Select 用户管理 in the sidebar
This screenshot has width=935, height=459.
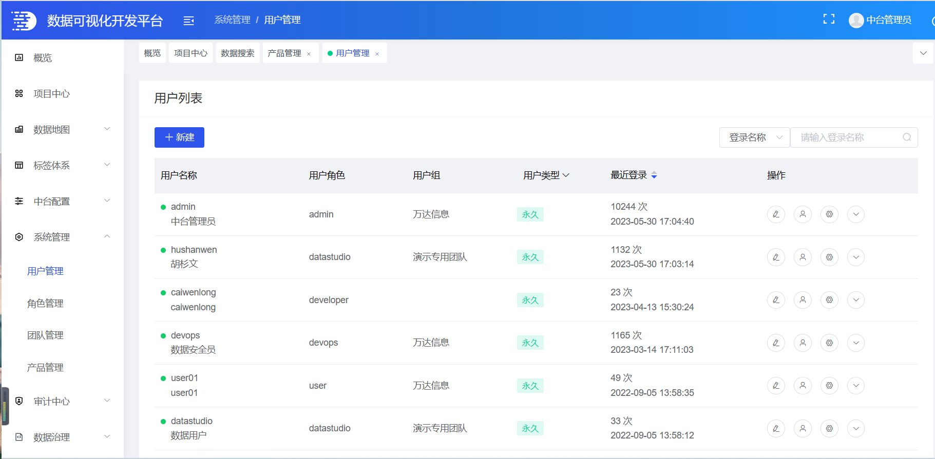(x=45, y=271)
